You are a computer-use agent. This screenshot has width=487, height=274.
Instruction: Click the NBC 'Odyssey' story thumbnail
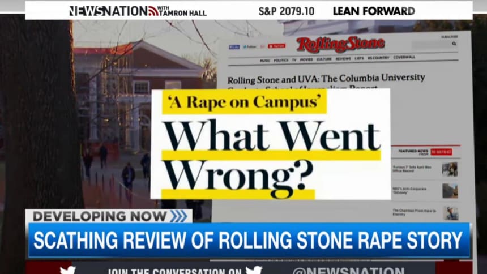450,191
